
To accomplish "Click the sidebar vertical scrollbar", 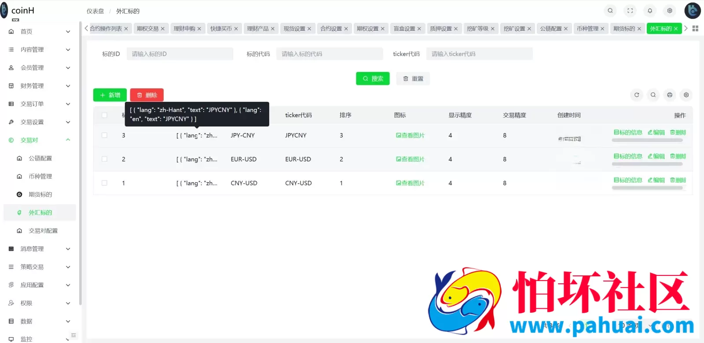I will [80, 162].
